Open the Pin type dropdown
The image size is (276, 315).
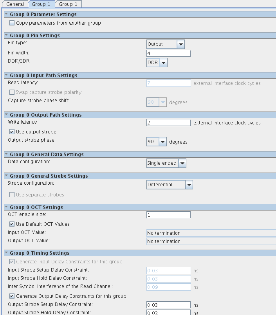[x=180, y=44]
